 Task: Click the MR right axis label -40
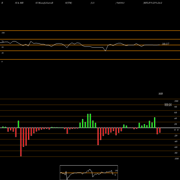tap(176, 141)
